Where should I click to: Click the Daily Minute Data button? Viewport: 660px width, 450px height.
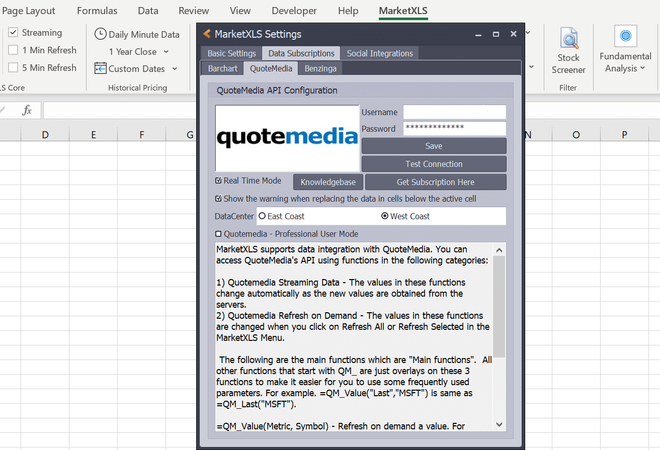[x=137, y=34]
